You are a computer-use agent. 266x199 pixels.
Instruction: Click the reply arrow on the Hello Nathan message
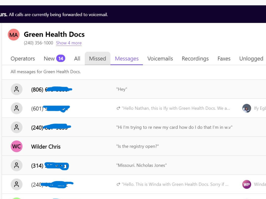click(x=118, y=108)
